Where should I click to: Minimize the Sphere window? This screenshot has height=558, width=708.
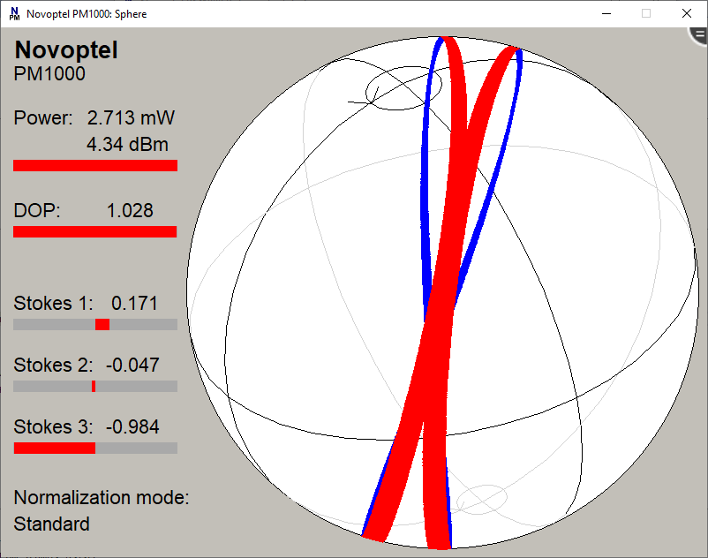click(x=606, y=13)
